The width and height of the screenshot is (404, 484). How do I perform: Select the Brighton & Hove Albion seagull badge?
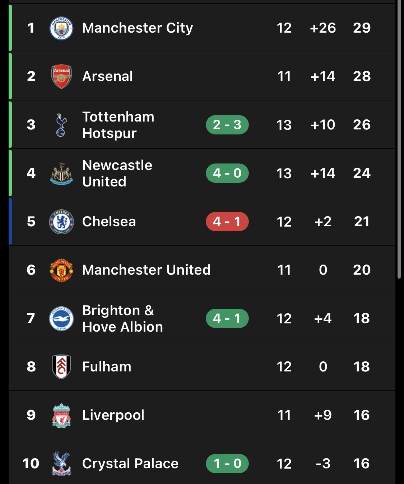pos(61,318)
